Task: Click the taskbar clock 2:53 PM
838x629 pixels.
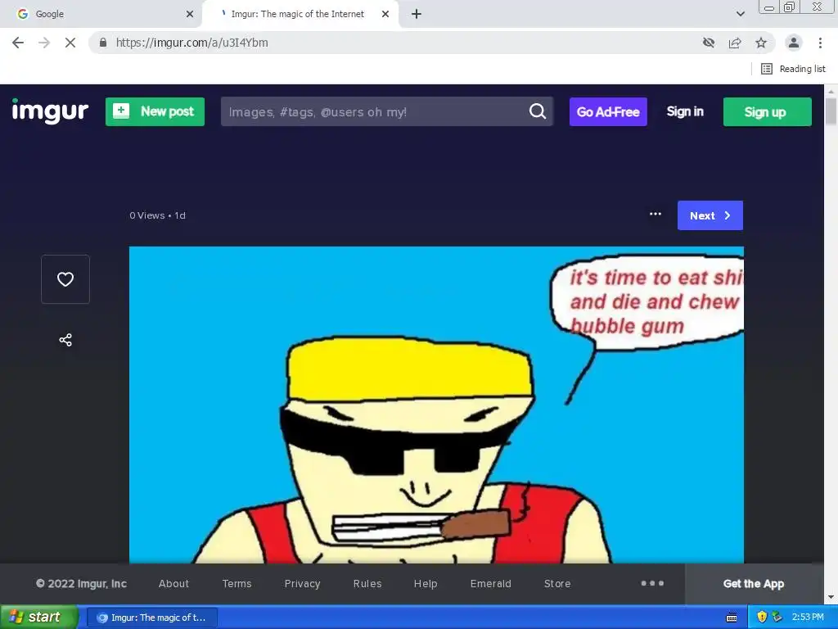Action: [x=808, y=617]
